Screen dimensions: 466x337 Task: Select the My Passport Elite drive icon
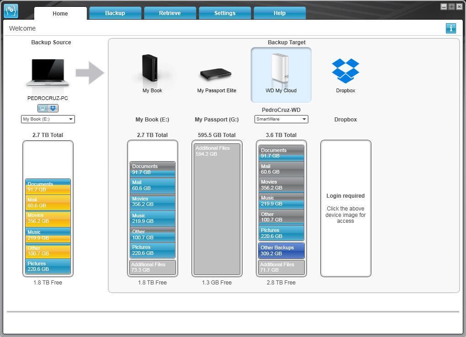coord(216,74)
